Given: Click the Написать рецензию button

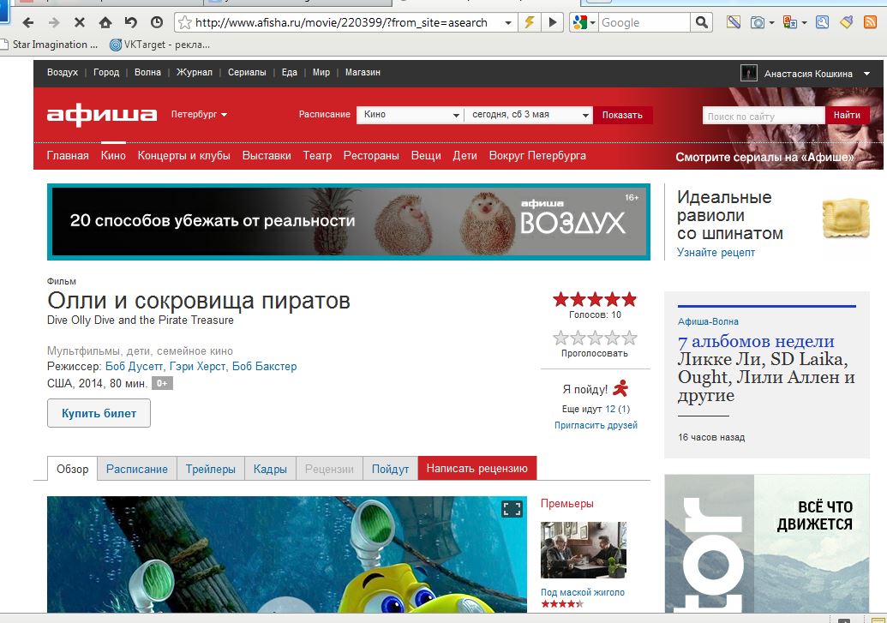Looking at the screenshot, I should click(x=476, y=468).
